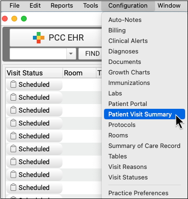This screenshot has height=199, width=188.
Task: Click the green zoom window button
Action: [x=24, y=19]
